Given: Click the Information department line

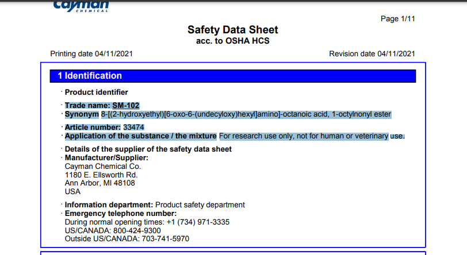Looking at the screenshot, I should pyautogui.click(x=155, y=204).
